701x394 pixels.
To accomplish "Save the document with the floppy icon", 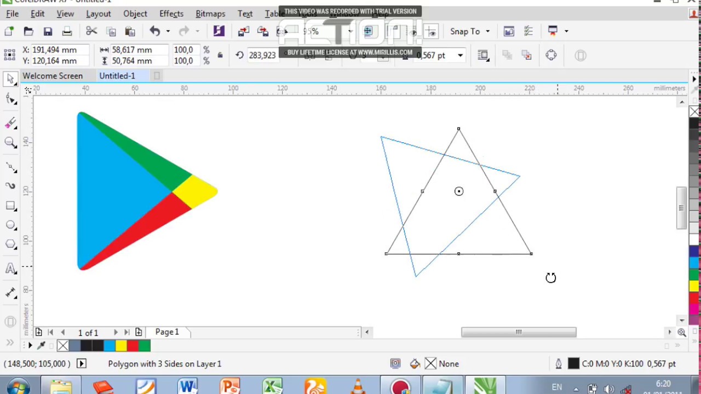I will (x=48, y=32).
